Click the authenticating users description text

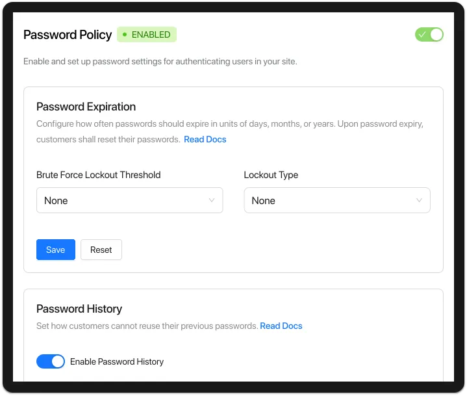pyautogui.click(x=160, y=61)
